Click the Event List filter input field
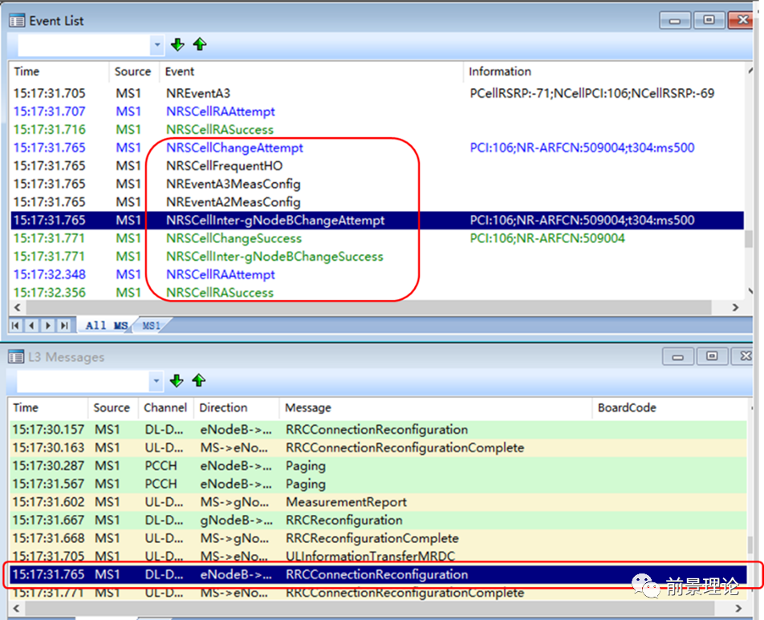The image size is (764, 620). pyautogui.click(x=84, y=45)
